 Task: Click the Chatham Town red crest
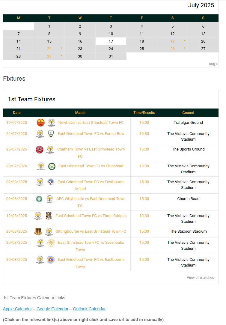(40, 149)
